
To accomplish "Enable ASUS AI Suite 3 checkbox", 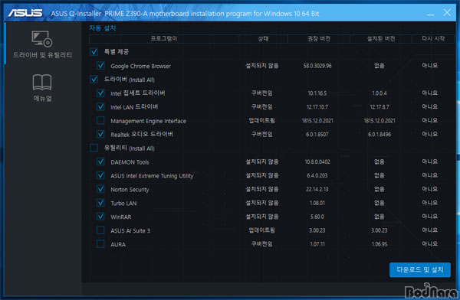I will [100, 230].
